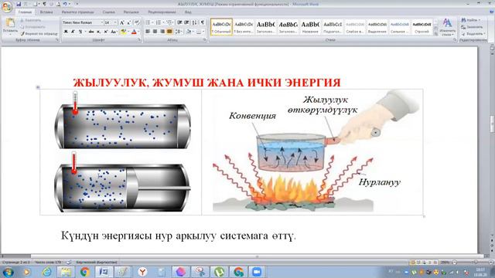Shrink font size with the small A button
This screenshot has width=495, height=278.
click(x=129, y=22)
